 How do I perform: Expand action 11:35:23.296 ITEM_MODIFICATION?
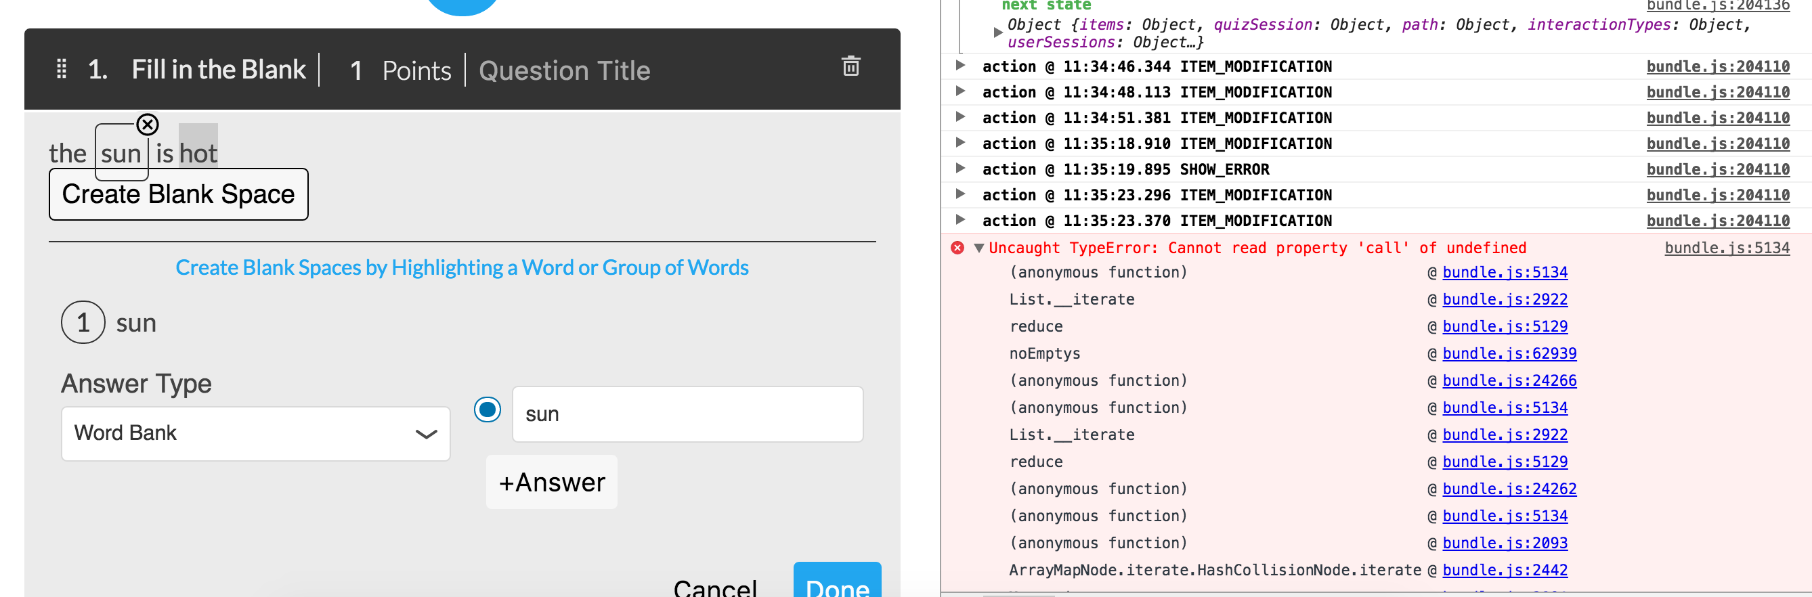959,194
